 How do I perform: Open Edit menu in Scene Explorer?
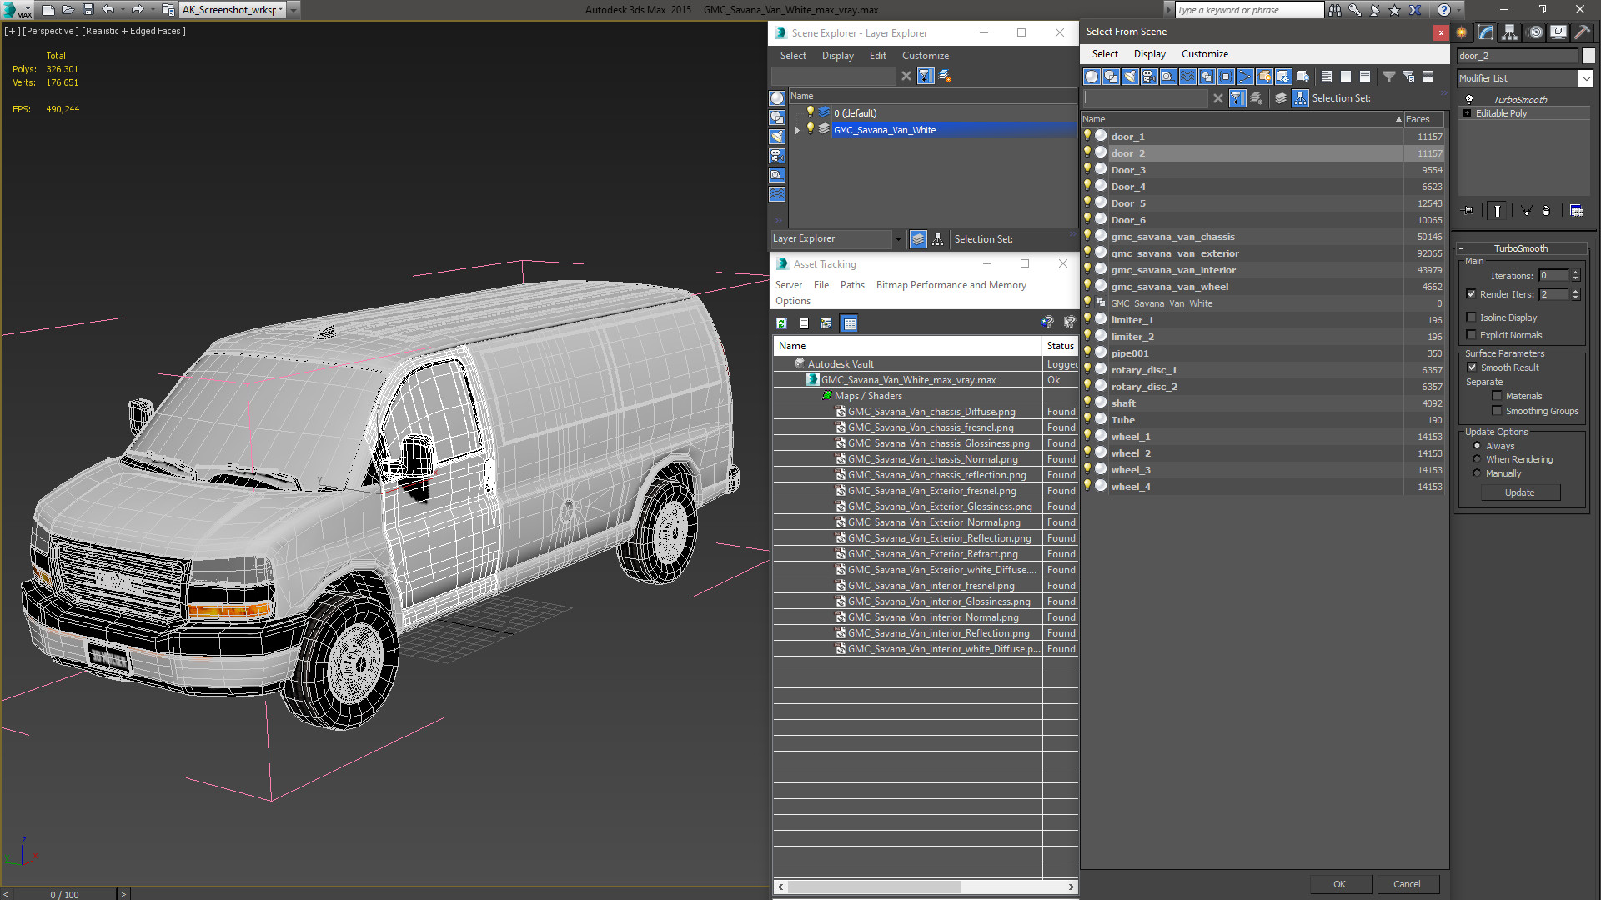click(877, 56)
